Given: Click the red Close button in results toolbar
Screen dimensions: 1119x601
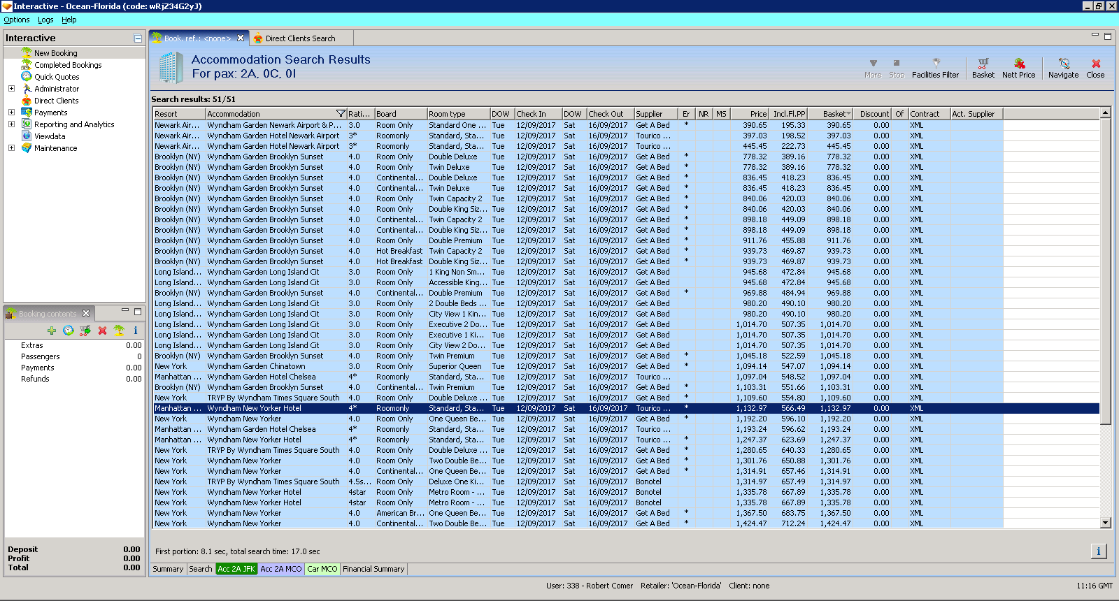Looking at the screenshot, I should tap(1095, 68).
